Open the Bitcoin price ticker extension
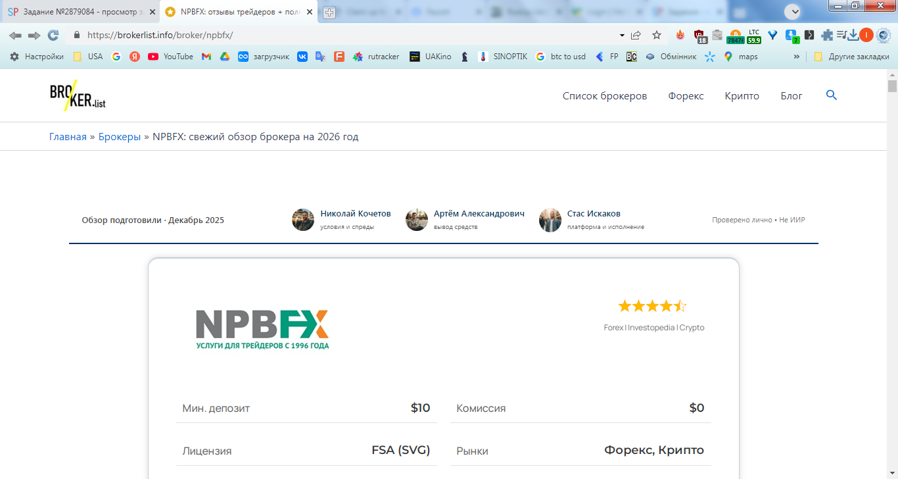This screenshot has width=898, height=479. pos(736,36)
